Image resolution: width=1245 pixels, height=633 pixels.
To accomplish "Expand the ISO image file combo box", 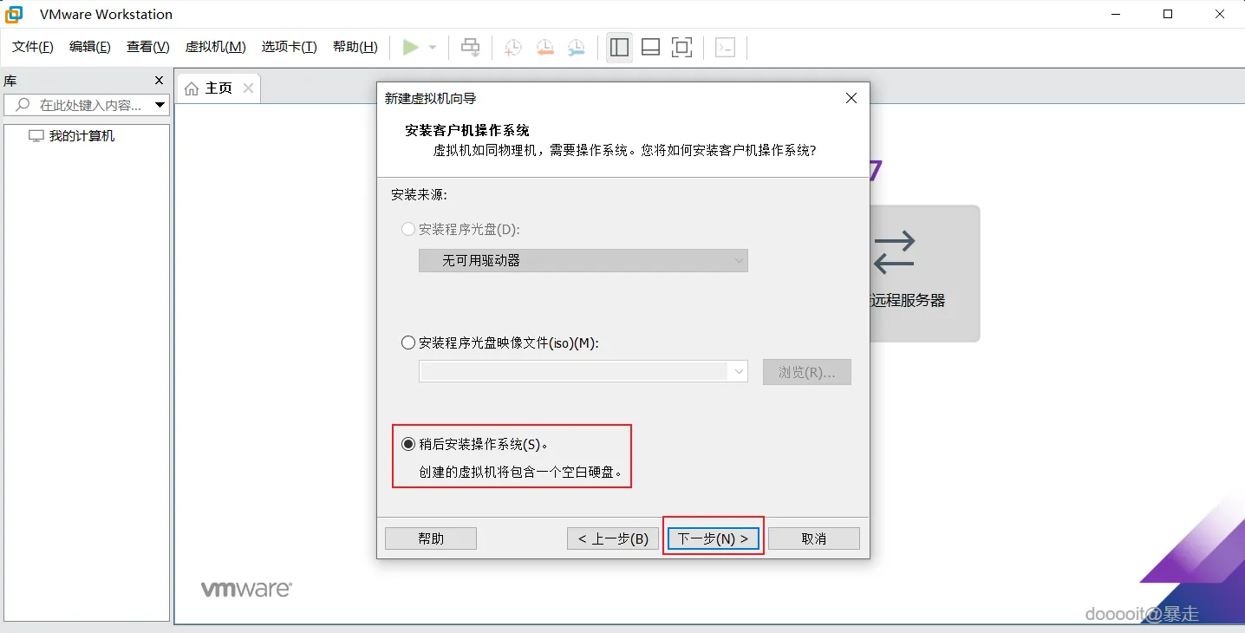I will pos(740,371).
